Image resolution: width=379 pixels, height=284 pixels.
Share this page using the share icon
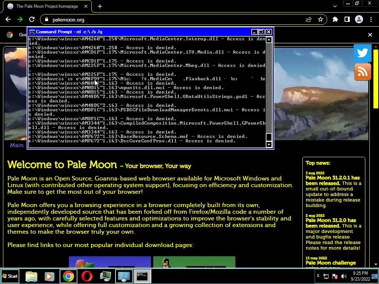tap(309, 20)
